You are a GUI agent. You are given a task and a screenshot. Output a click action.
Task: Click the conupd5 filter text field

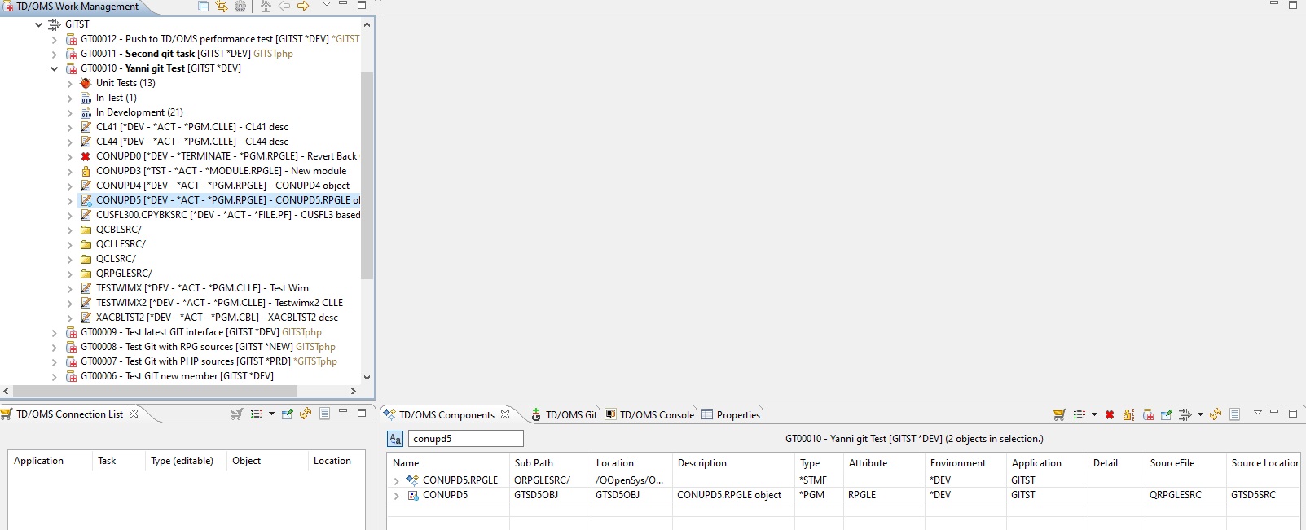[465, 439]
